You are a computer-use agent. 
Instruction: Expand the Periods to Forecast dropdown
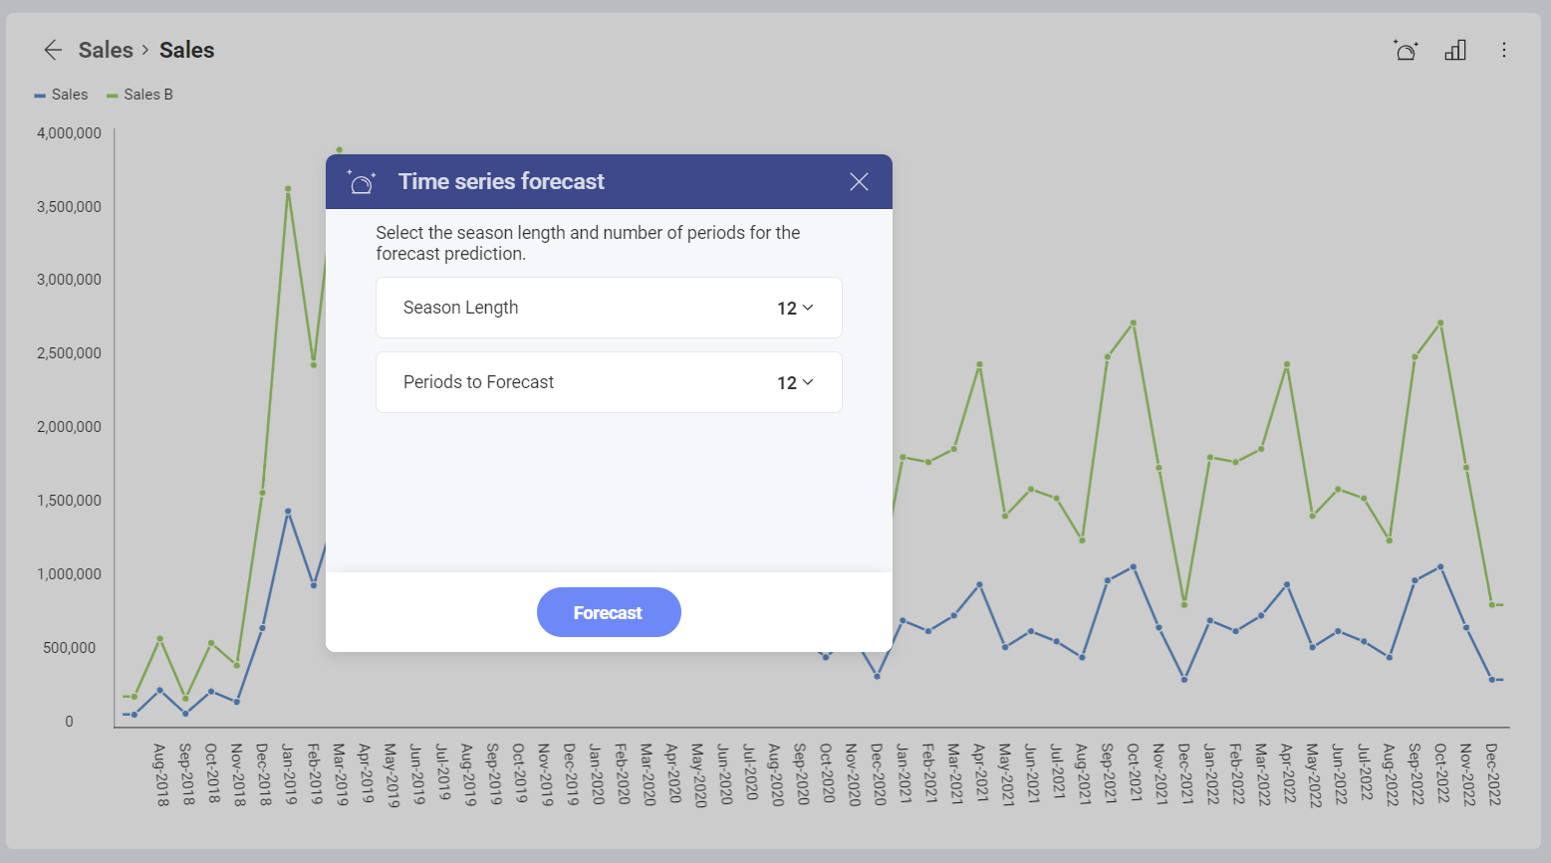click(795, 383)
